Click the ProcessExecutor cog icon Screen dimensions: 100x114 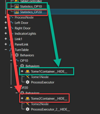click(27, 82)
